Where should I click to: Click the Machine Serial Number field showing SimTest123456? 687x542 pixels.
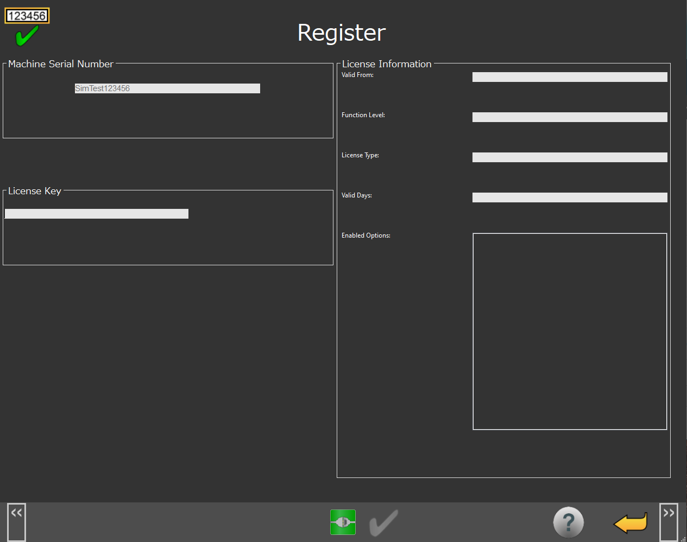(167, 88)
